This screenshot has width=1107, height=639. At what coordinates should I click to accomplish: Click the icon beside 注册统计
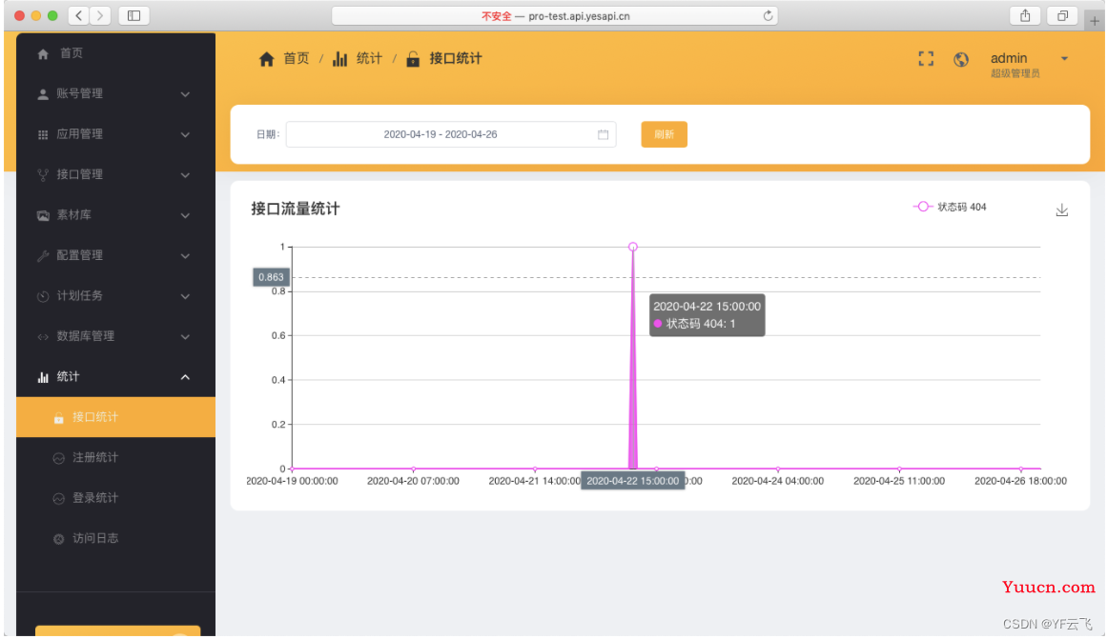(58, 458)
